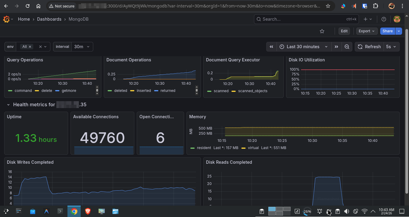Open the Help question mark icon

384,19
